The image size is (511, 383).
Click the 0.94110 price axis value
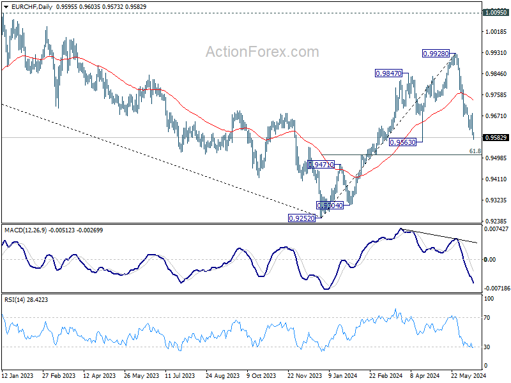[x=496, y=179]
